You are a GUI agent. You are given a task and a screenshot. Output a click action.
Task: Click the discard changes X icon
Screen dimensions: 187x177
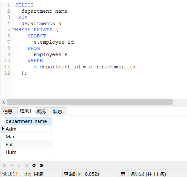[27, 166]
